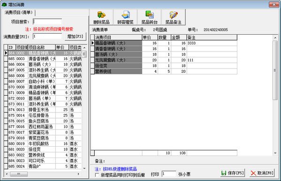Click the order list scroll-down arrow
Viewport: 281px width, 181px height.
(x=275, y=153)
